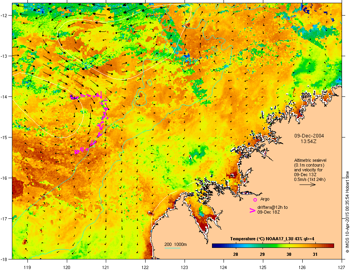Click the longitude axis label 120
This screenshot has height=271, width=350.
coord(67,267)
